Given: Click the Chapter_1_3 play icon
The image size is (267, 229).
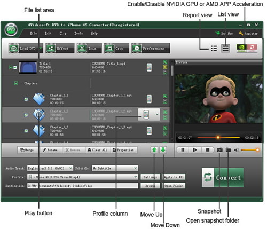Looking at the screenshot, I should (x=39, y=131).
